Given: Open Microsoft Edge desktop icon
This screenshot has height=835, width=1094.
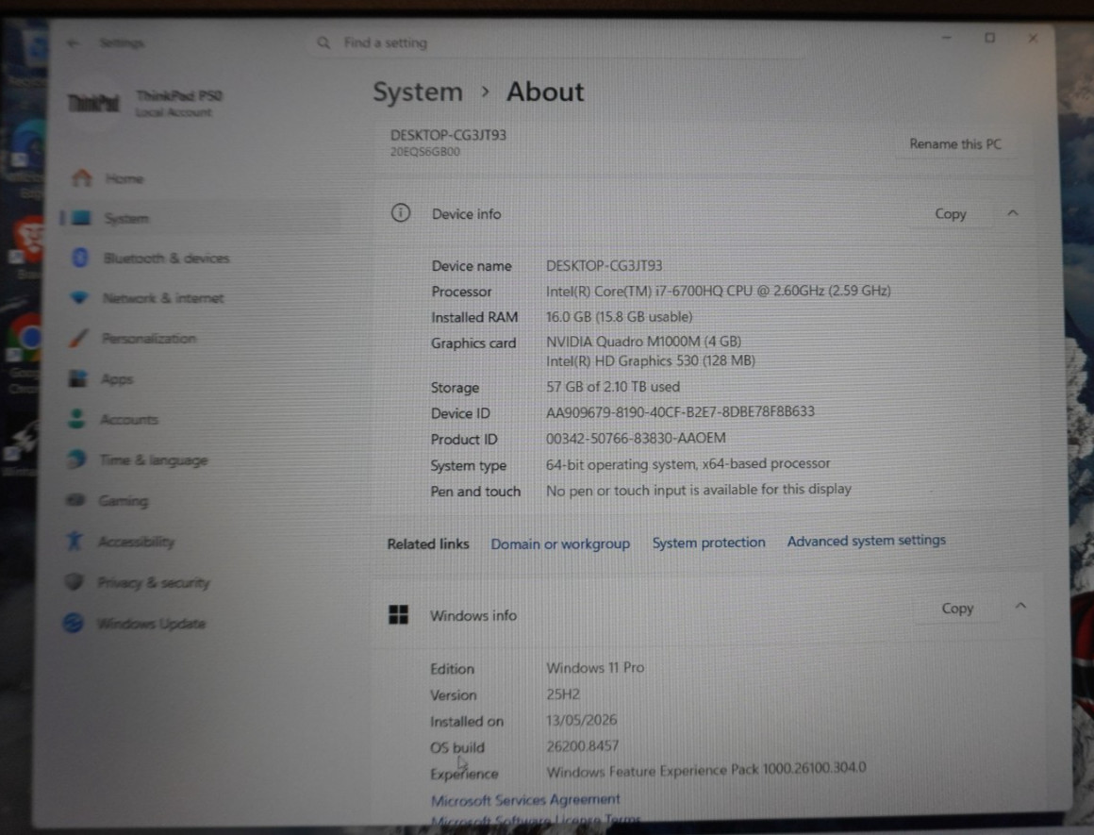Looking at the screenshot, I should click(x=29, y=143).
